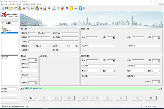Click the Return button at bottom right
164x109 pixels.
(x=151, y=98)
